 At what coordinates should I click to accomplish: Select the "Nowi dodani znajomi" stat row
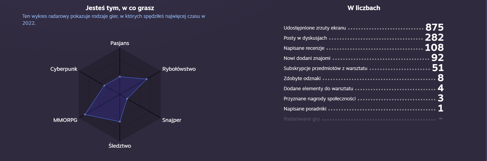pyautogui.click(x=307, y=58)
